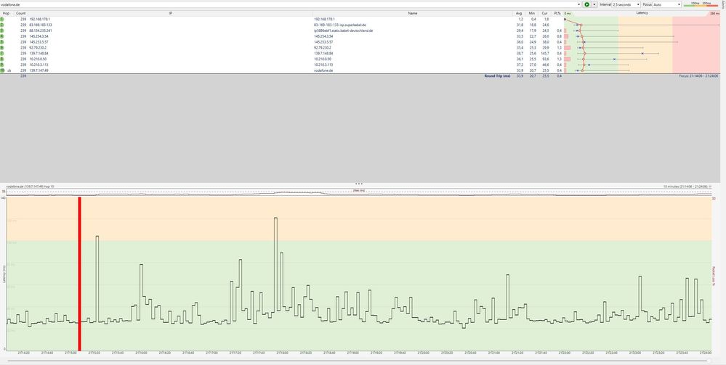The width and height of the screenshot is (726, 365).
Task: Click the 100ms 200ms latency color scale
Action: point(701,4)
